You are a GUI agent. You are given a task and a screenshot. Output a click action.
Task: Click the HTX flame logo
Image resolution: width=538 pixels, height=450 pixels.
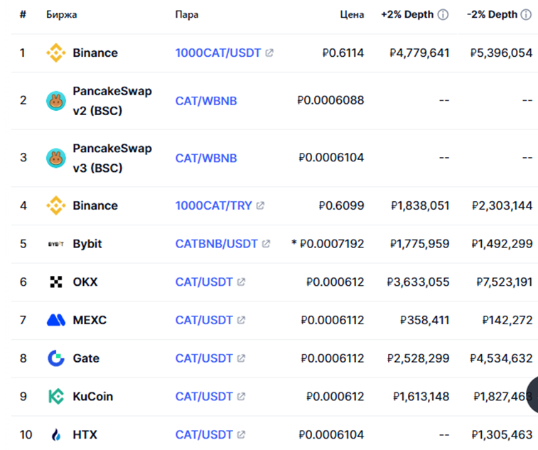56,435
